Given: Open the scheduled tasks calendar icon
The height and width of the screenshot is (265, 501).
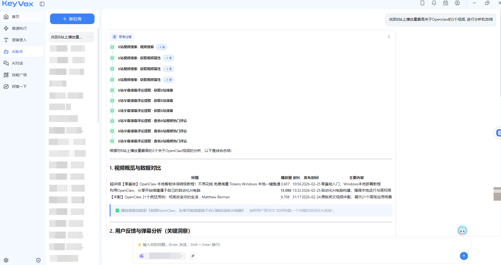Looking at the screenshot, I should (446, 3).
